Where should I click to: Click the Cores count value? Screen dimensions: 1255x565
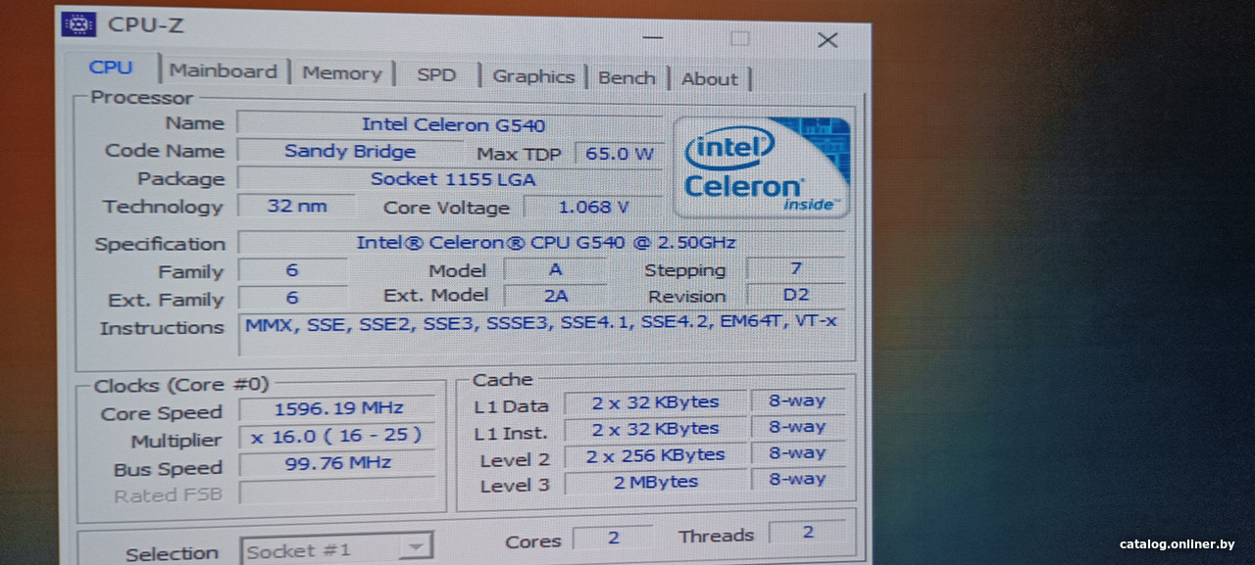point(613,538)
